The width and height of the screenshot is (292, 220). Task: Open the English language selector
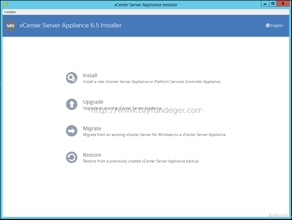(274, 26)
